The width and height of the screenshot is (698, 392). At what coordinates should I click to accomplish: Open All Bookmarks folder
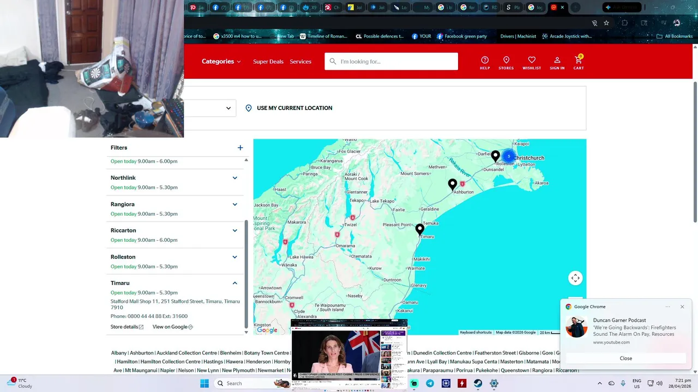click(x=675, y=36)
